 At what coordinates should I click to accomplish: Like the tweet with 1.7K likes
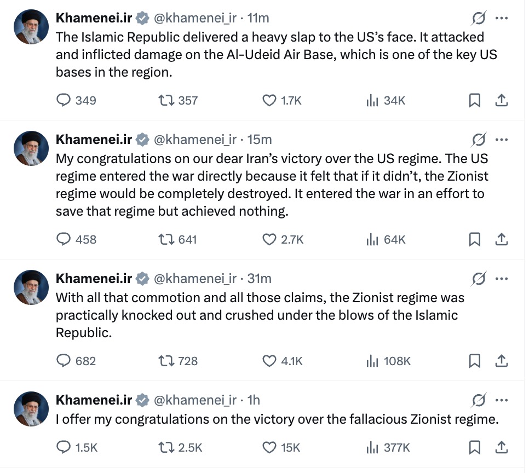(x=269, y=100)
